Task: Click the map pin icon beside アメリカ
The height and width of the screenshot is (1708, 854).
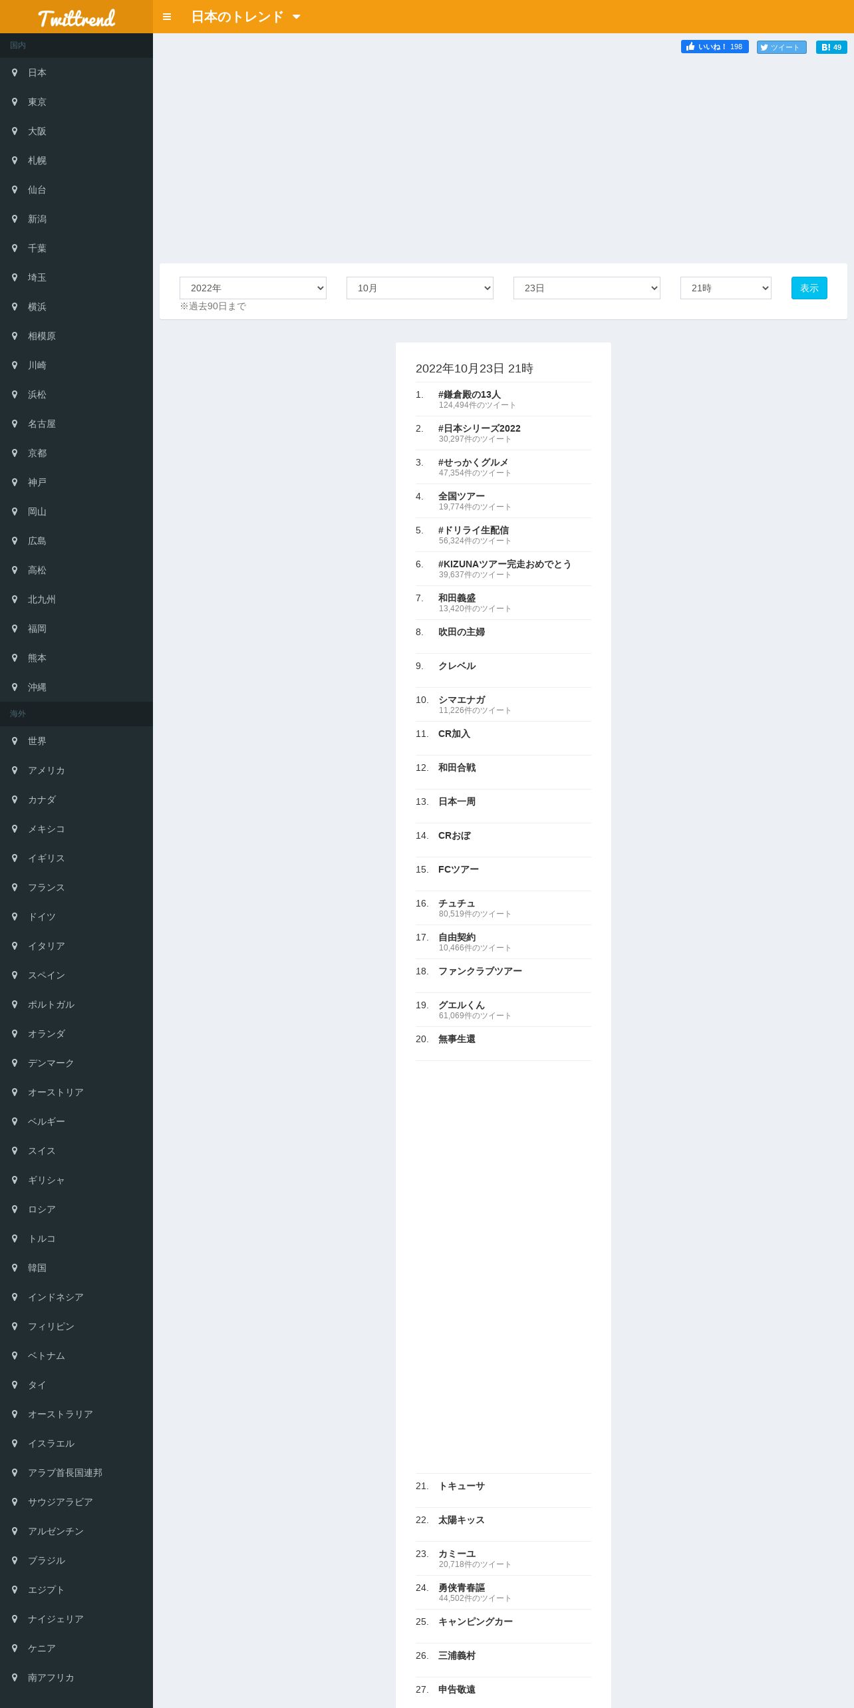Action: coord(15,770)
